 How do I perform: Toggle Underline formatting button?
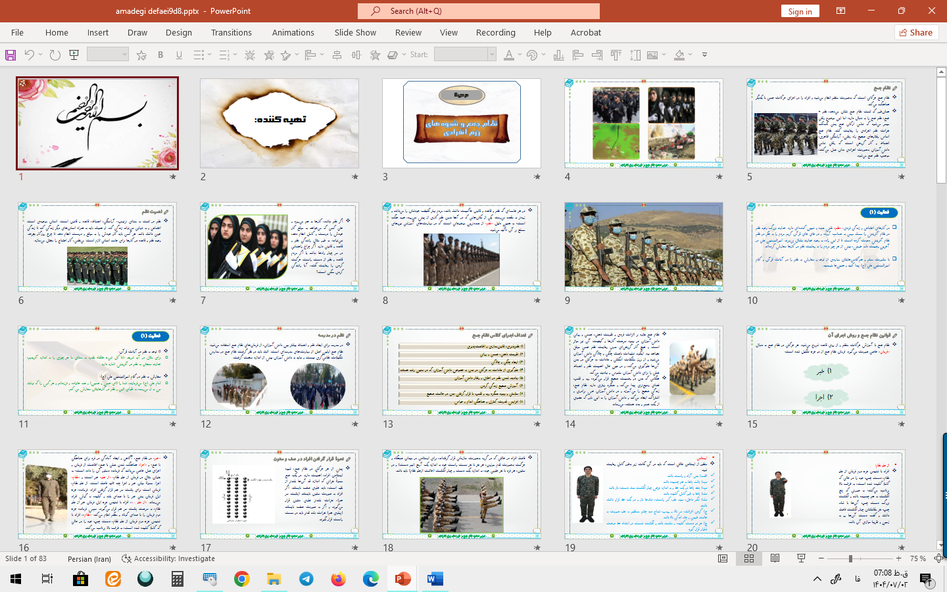point(179,55)
